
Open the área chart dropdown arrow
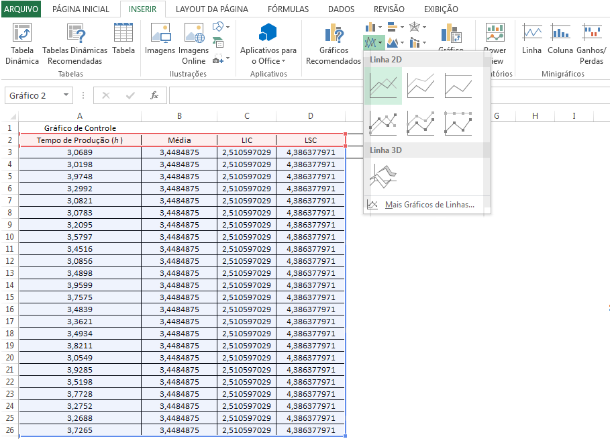point(402,43)
